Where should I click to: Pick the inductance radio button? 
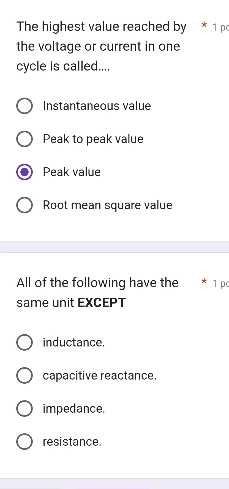(24, 342)
